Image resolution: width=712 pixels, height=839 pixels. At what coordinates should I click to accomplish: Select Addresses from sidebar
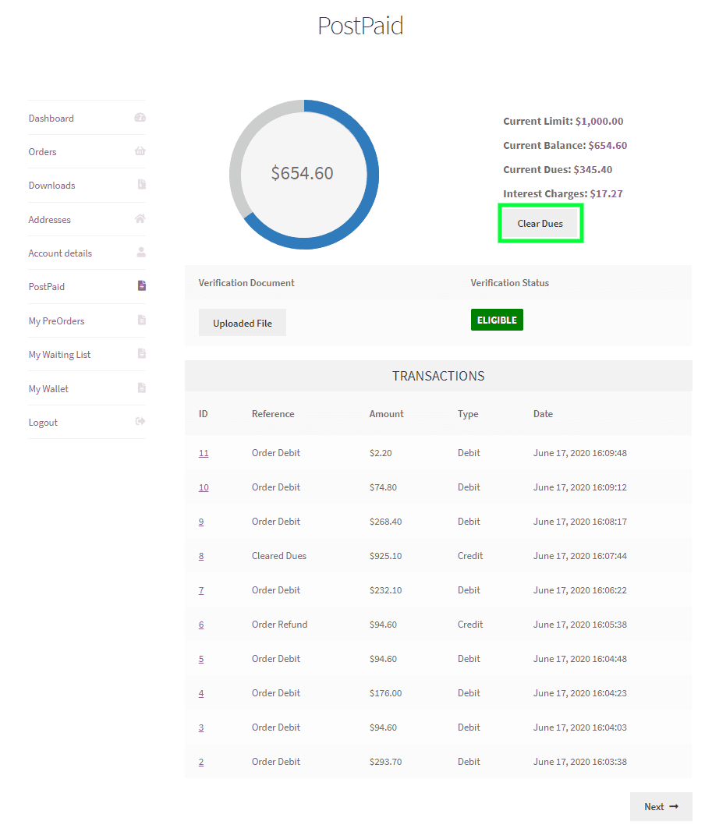pyautogui.click(x=49, y=220)
